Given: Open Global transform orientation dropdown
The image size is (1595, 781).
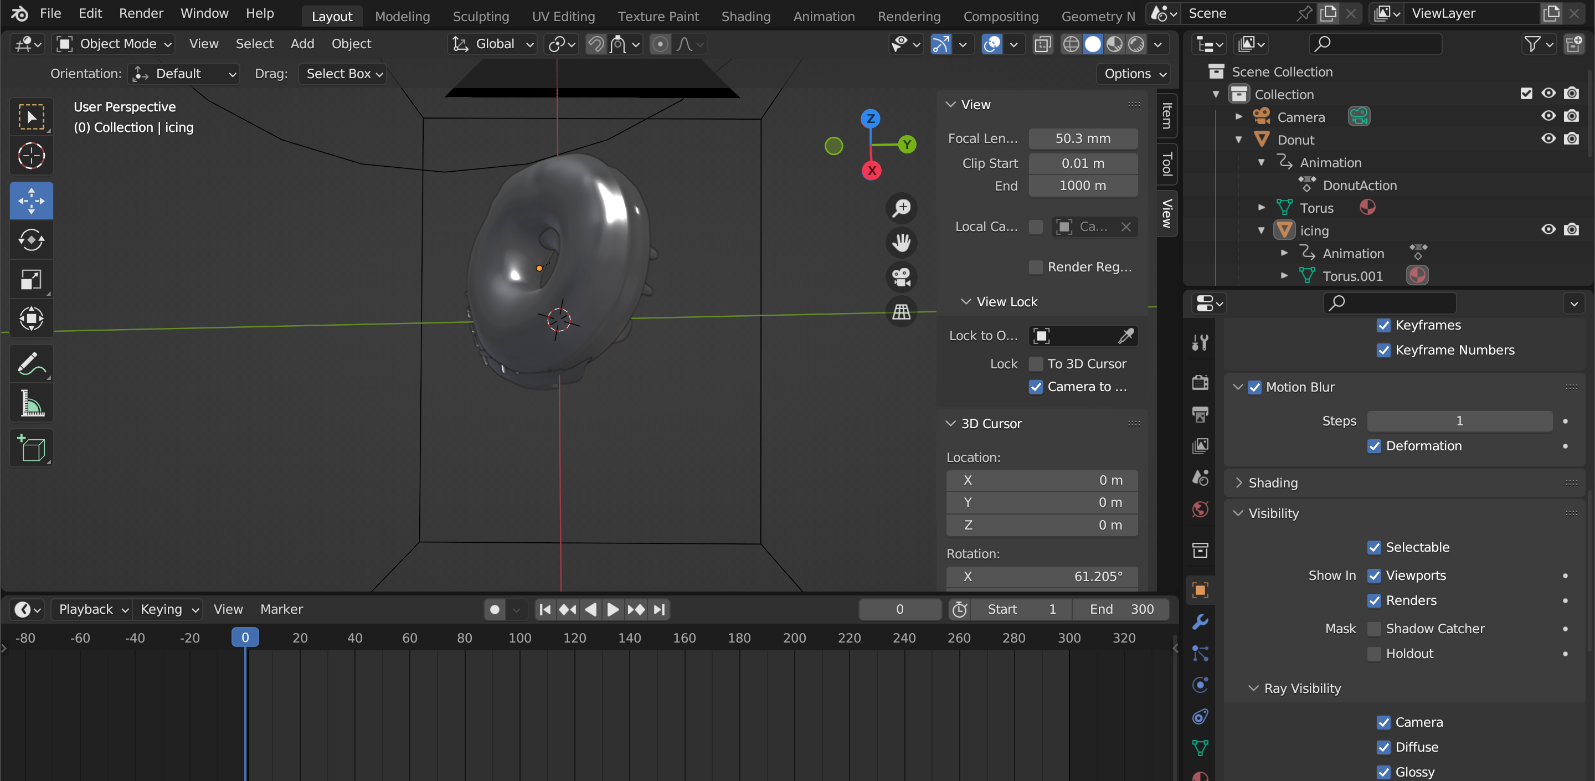Looking at the screenshot, I should [x=492, y=44].
